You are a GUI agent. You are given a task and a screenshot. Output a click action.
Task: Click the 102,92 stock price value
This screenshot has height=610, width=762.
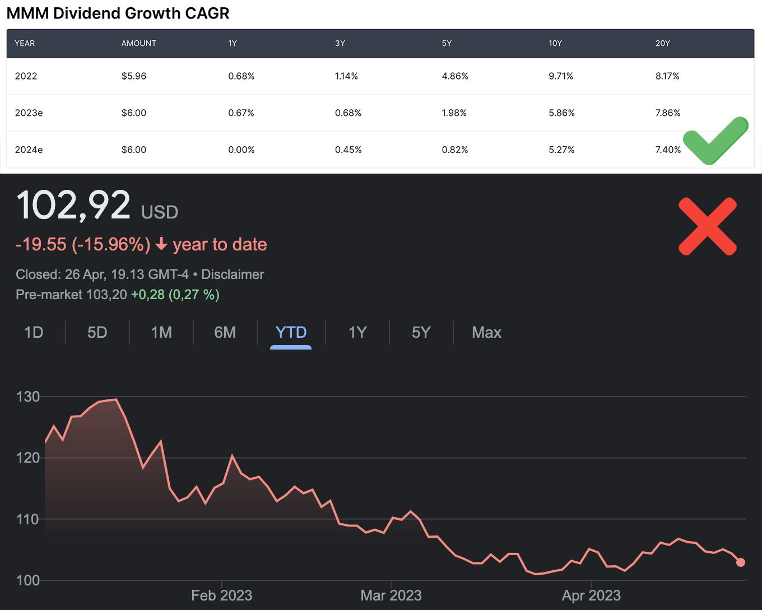[73, 205]
